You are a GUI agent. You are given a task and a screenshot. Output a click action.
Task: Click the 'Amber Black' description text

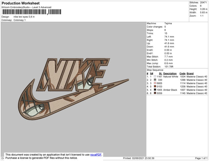(170, 90)
